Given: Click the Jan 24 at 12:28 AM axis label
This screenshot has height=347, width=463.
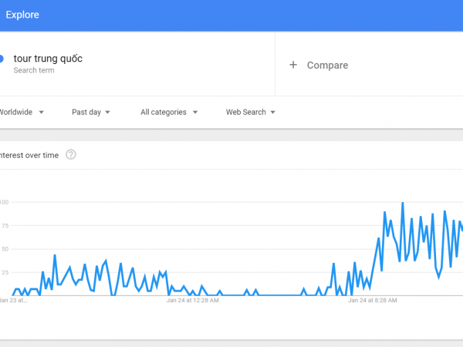Looking at the screenshot, I should (x=192, y=301).
